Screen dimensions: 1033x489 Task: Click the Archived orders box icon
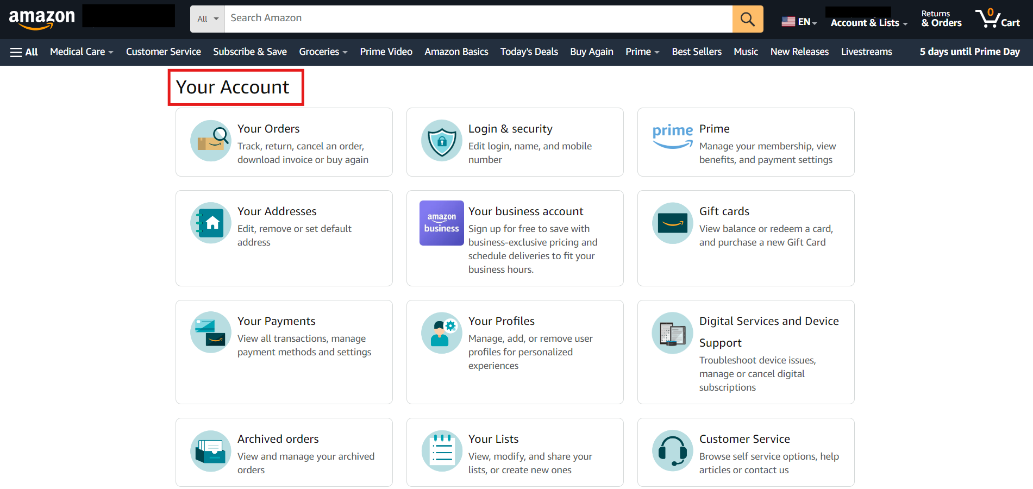click(211, 451)
